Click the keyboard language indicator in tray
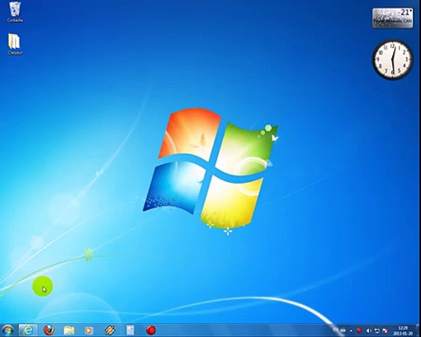 (335, 330)
